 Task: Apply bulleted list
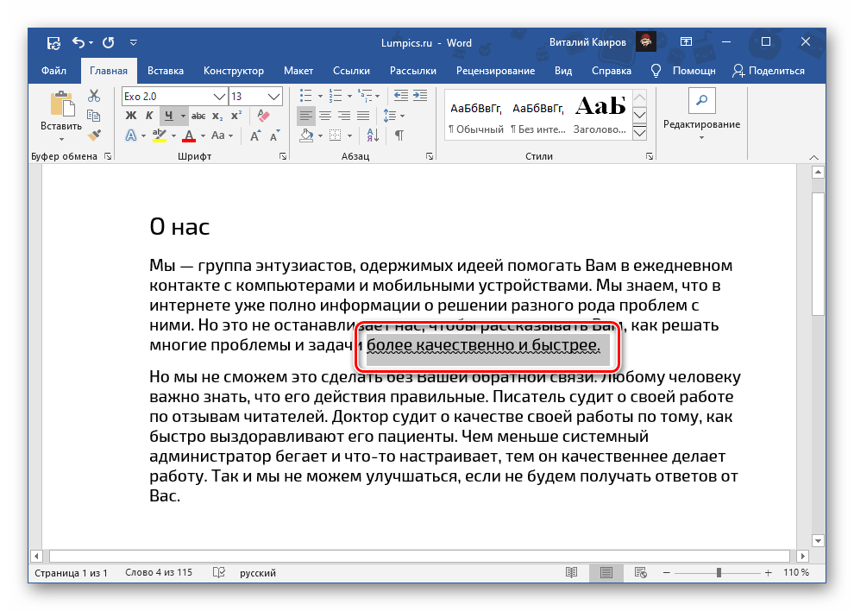click(306, 96)
